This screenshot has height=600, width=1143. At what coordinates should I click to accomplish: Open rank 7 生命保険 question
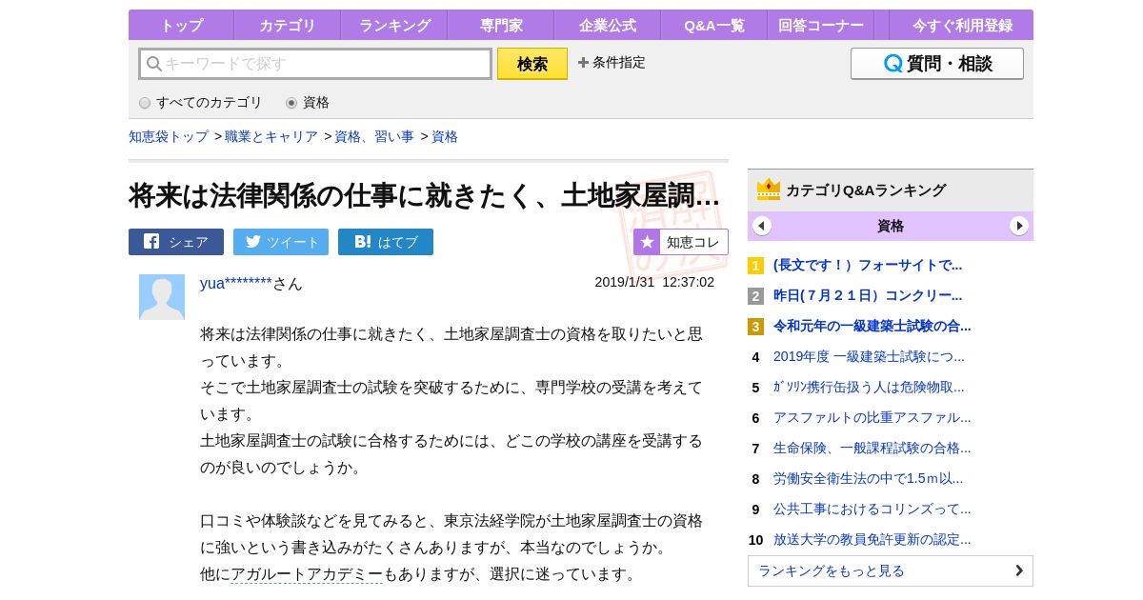tap(872, 448)
